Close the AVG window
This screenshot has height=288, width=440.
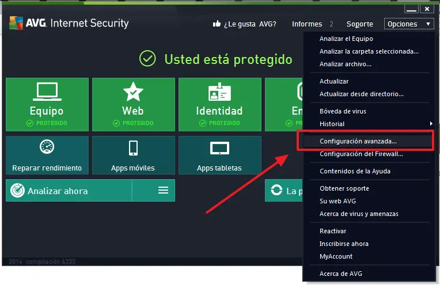[427, 9]
